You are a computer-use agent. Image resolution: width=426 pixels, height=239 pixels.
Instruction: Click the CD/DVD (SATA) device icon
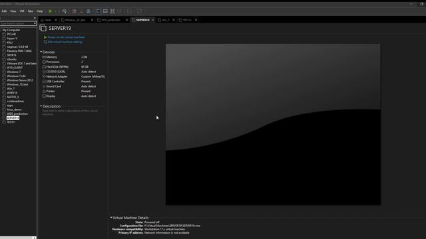[44, 72]
